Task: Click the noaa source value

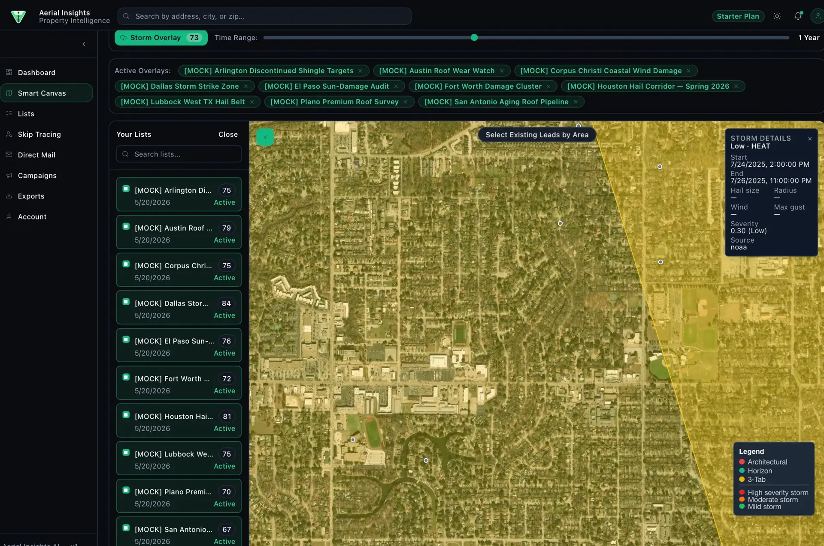Action: (739, 247)
